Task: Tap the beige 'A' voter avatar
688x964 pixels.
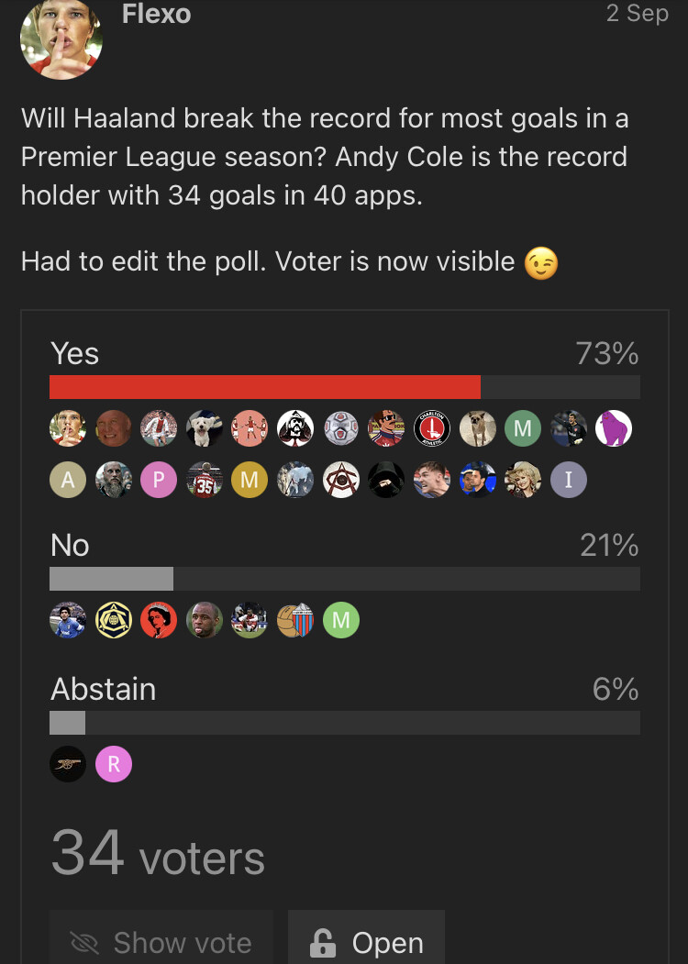Action: (68, 479)
